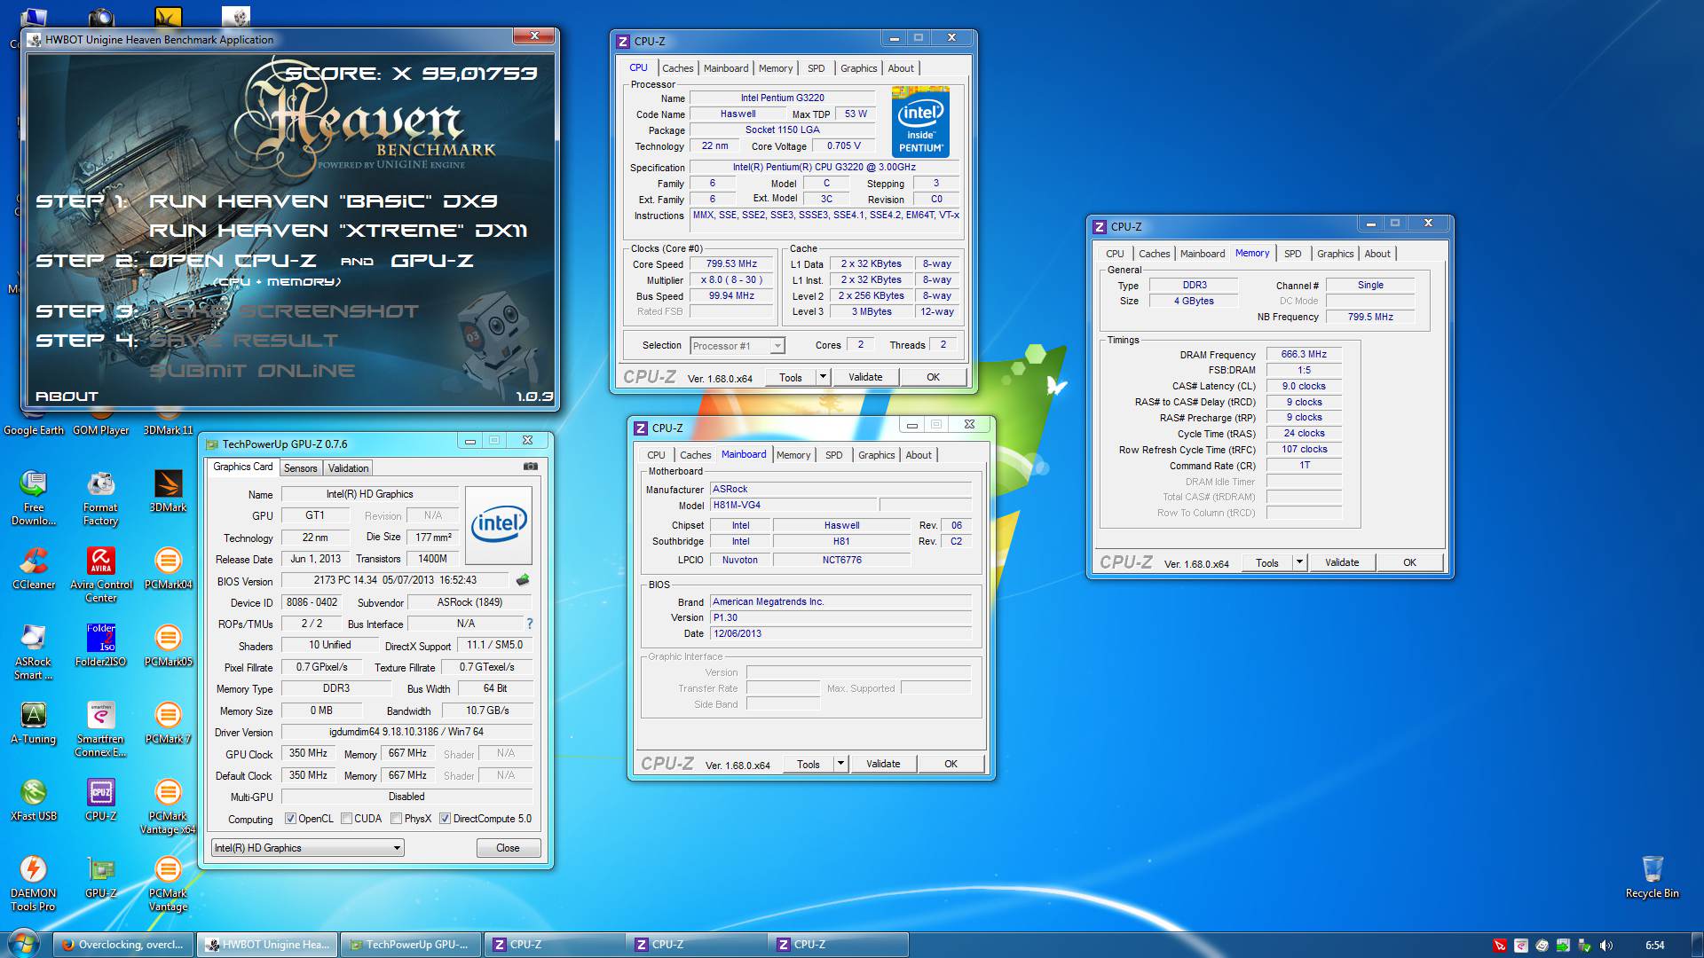Launch the 3DMark desktop shortcut
The image size is (1704, 958).
click(168, 491)
